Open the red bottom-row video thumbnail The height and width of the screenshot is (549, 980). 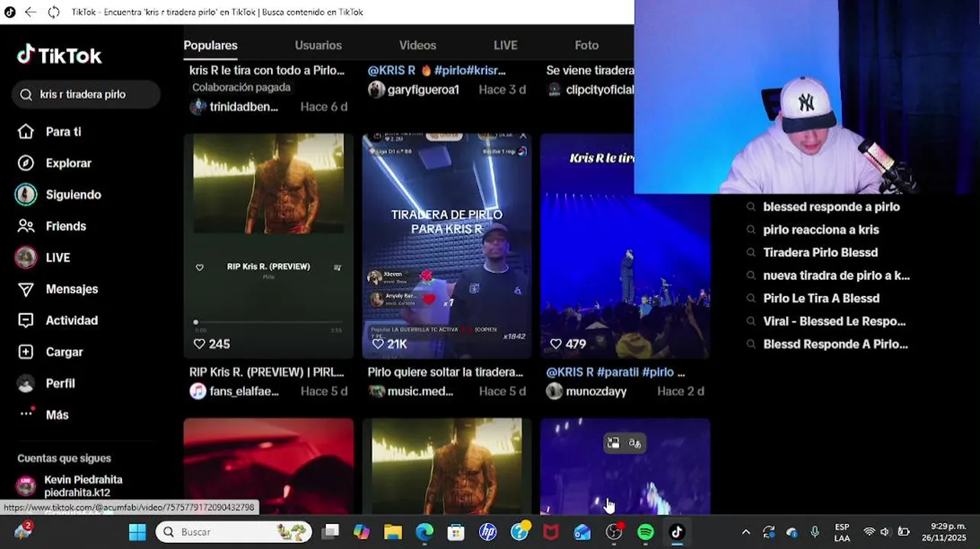click(x=269, y=466)
